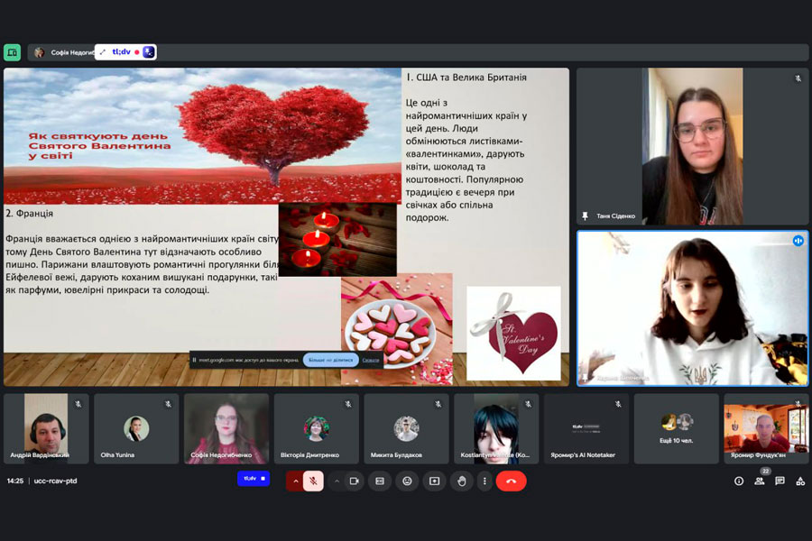812x541 pixels.
Task: Click the red leave call button
Action: (511, 481)
